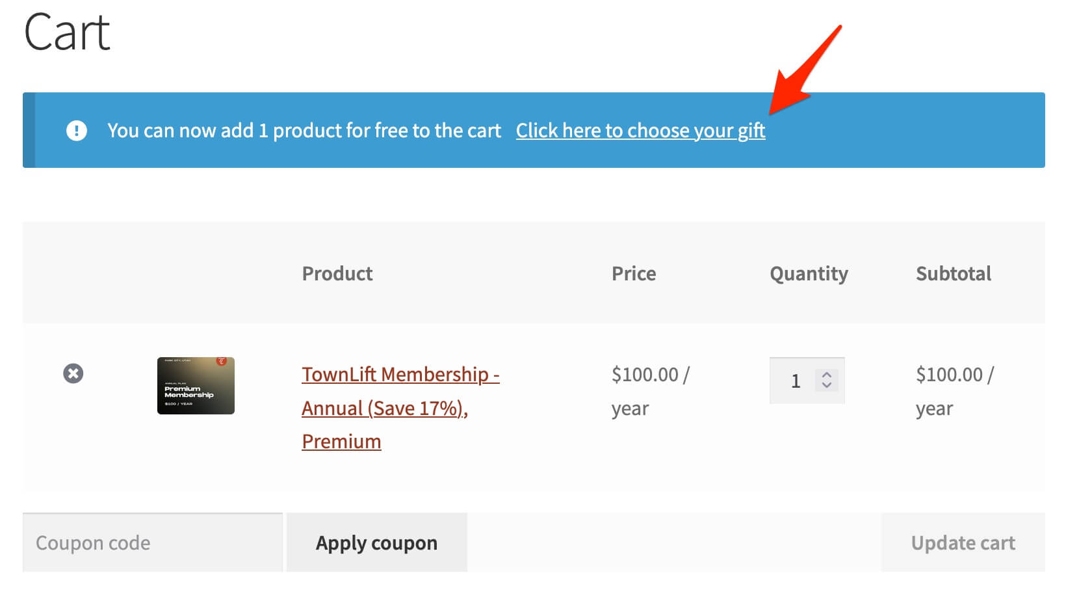1066x592 pixels.
Task: Click the info exclamation icon in notice
Action: point(77,131)
